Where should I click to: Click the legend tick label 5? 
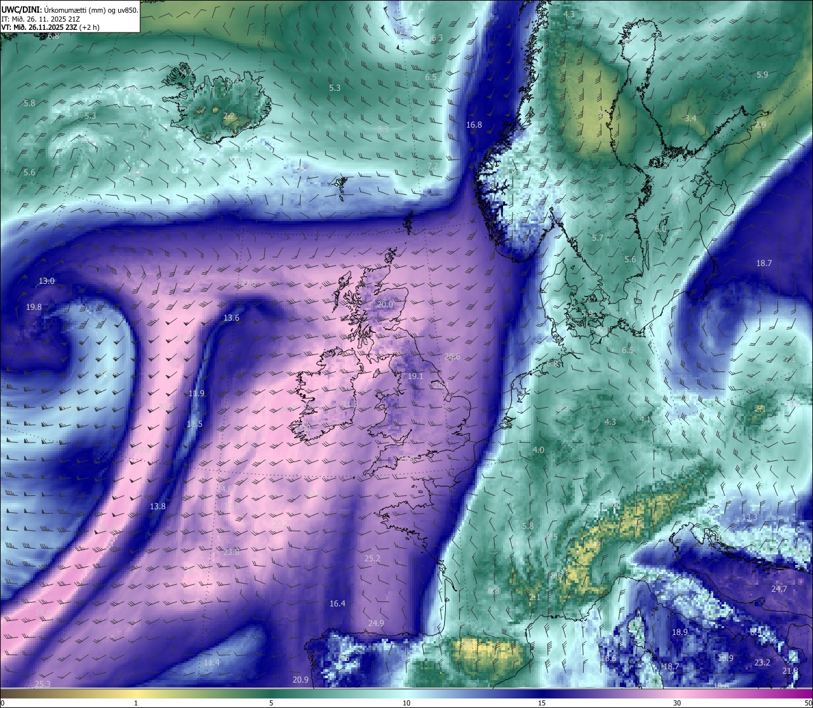pyautogui.click(x=271, y=703)
